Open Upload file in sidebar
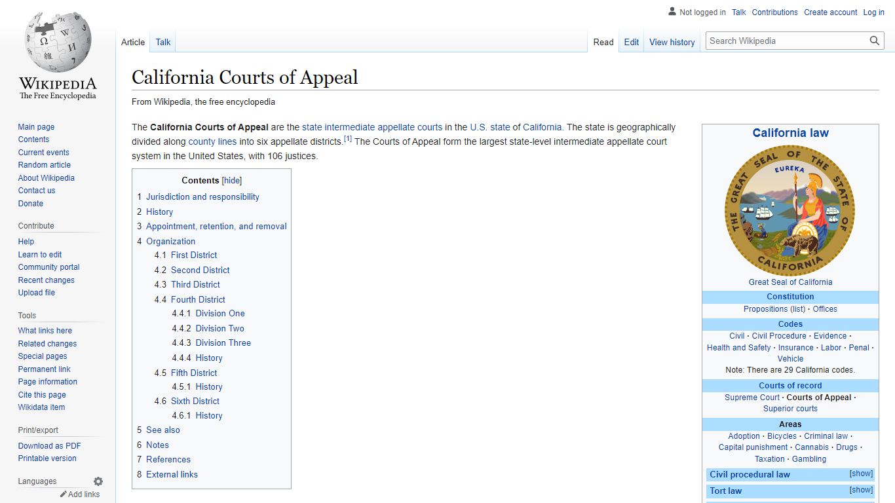The width and height of the screenshot is (895, 503). [x=37, y=293]
